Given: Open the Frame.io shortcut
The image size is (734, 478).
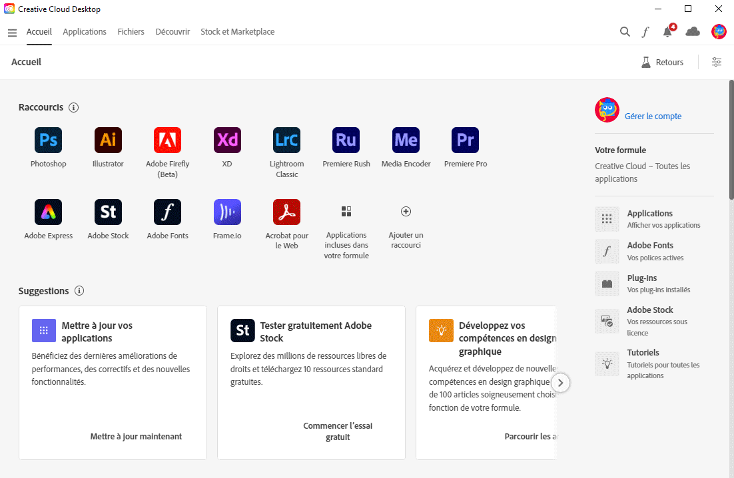Looking at the screenshot, I should (x=227, y=212).
